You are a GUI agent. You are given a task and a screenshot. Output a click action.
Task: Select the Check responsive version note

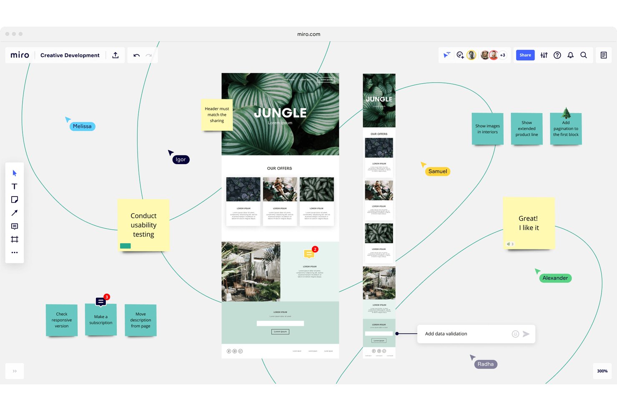(x=62, y=320)
